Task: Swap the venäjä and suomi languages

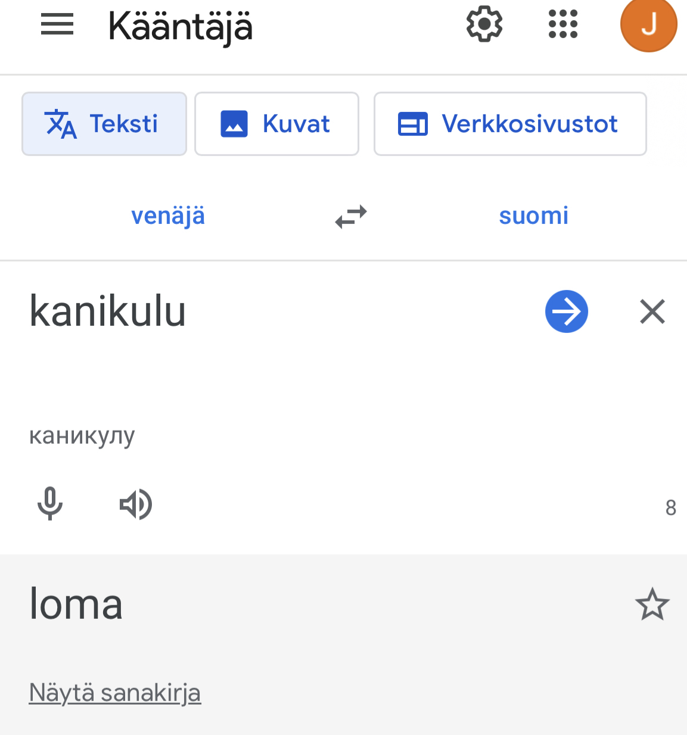Action: tap(351, 216)
